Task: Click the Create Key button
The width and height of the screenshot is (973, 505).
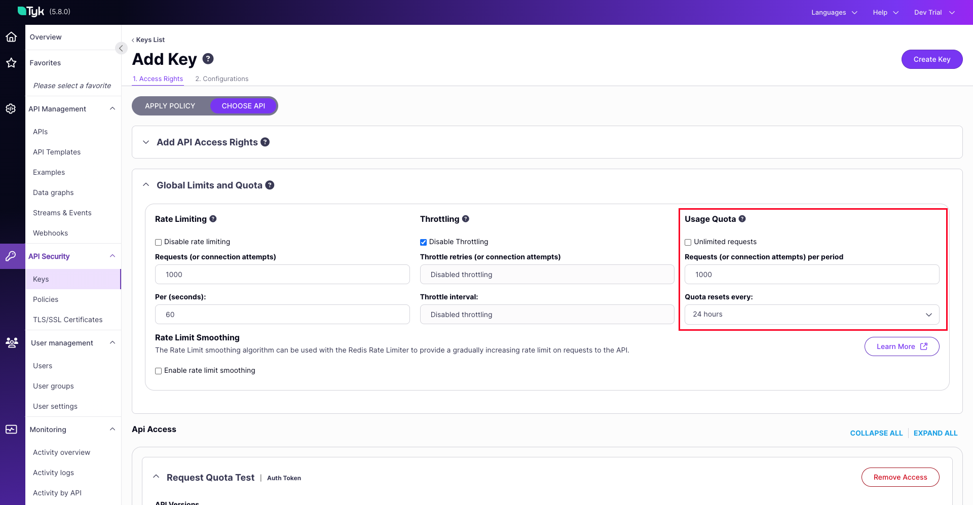Action: tap(931, 59)
